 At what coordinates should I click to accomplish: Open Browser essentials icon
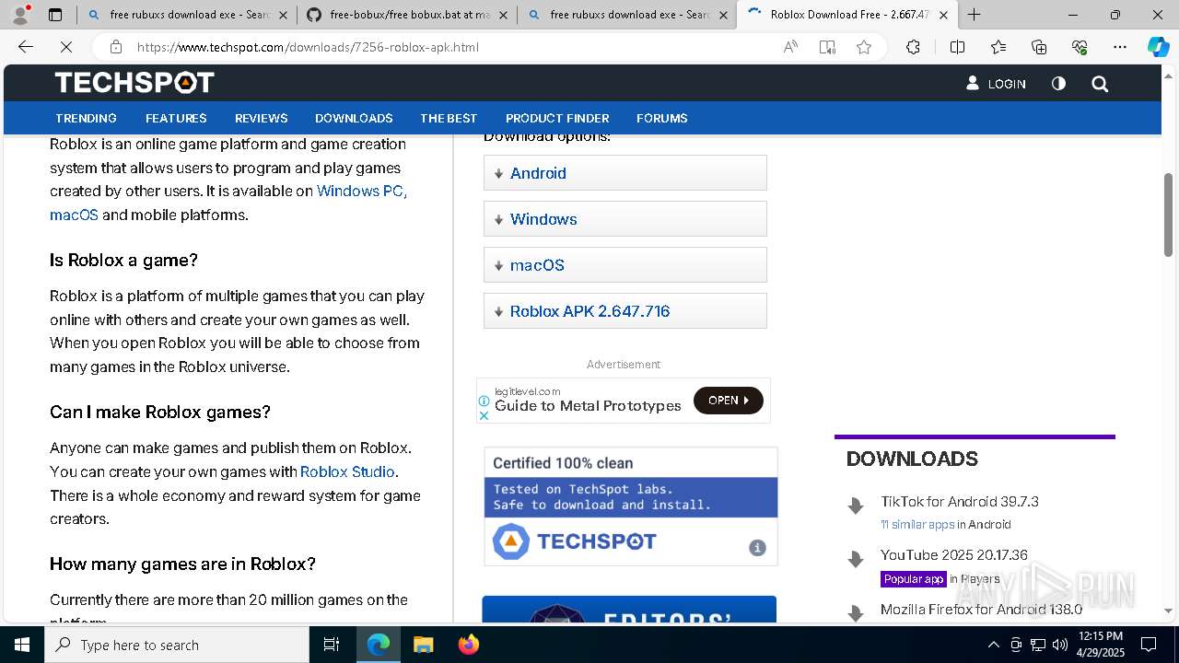1080,47
